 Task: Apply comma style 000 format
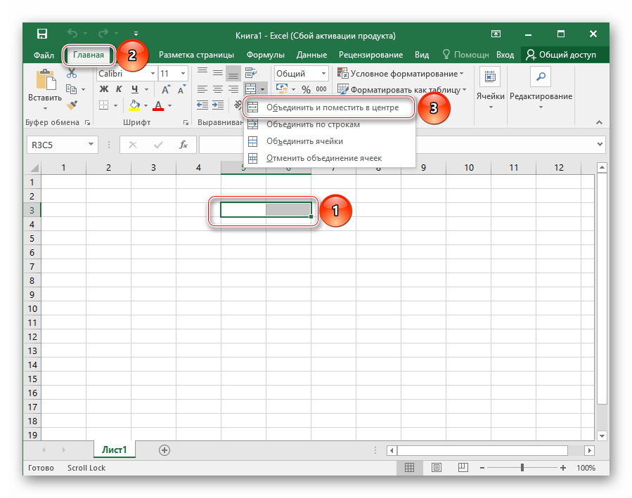(321, 89)
